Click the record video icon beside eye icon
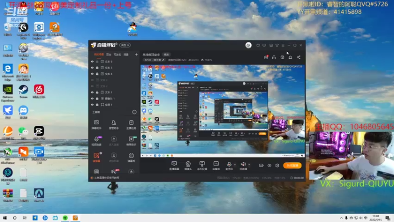394x222 pixels. tap(261, 165)
